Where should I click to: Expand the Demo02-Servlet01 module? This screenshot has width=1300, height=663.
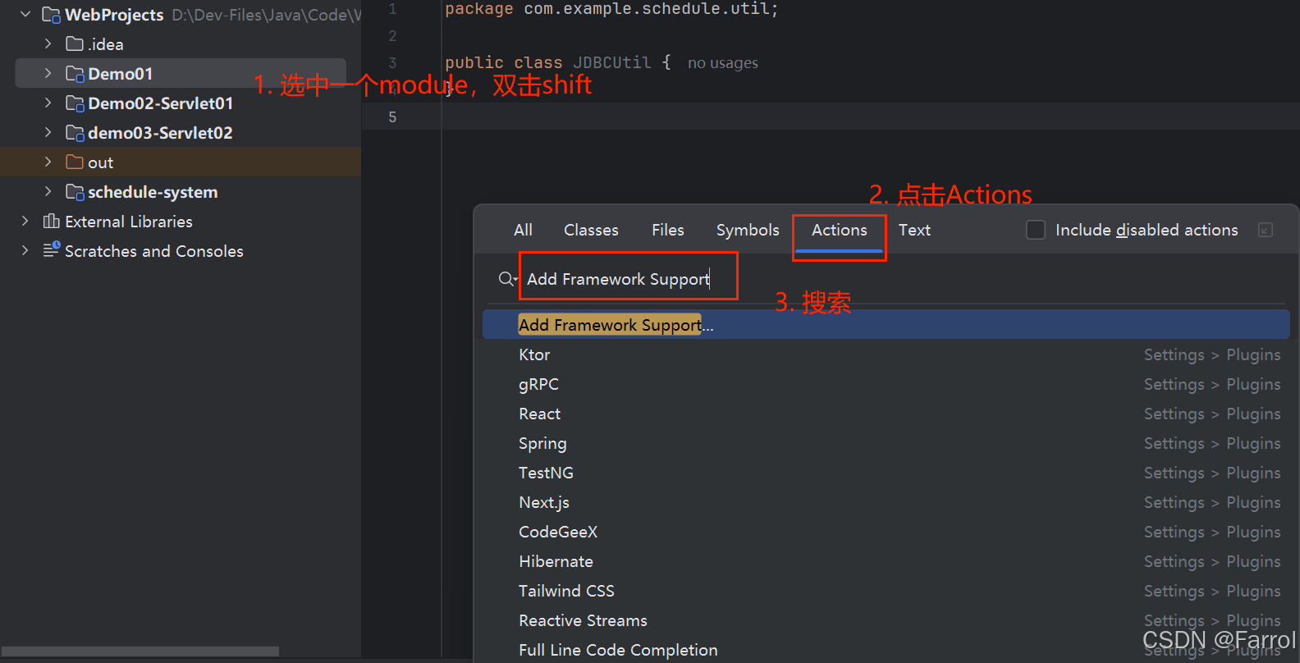48,103
